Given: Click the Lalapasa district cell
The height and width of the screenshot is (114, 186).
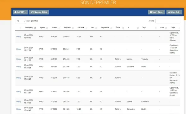Looking at the screenshot, I should point(145,102).
